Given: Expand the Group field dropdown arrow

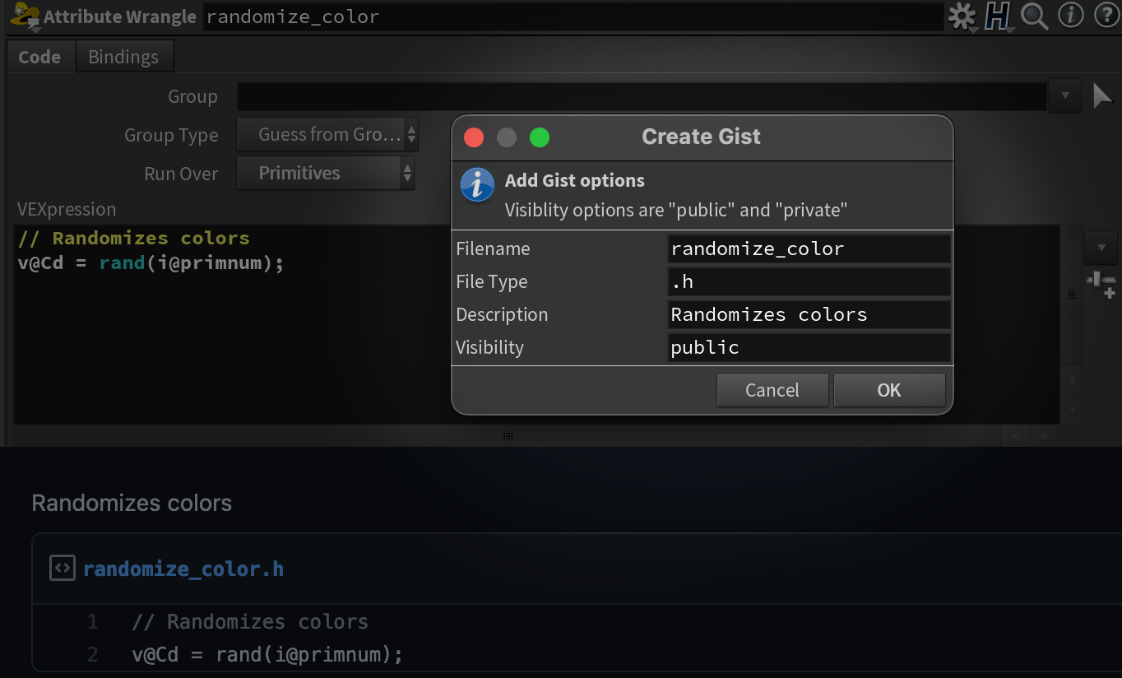Looking at the screenshot, I should (x=1065, y=96).
